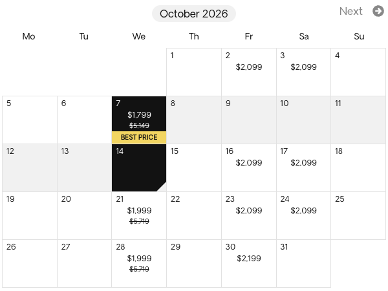
Task: Click the Next link text
Action: tap(350, 11)
